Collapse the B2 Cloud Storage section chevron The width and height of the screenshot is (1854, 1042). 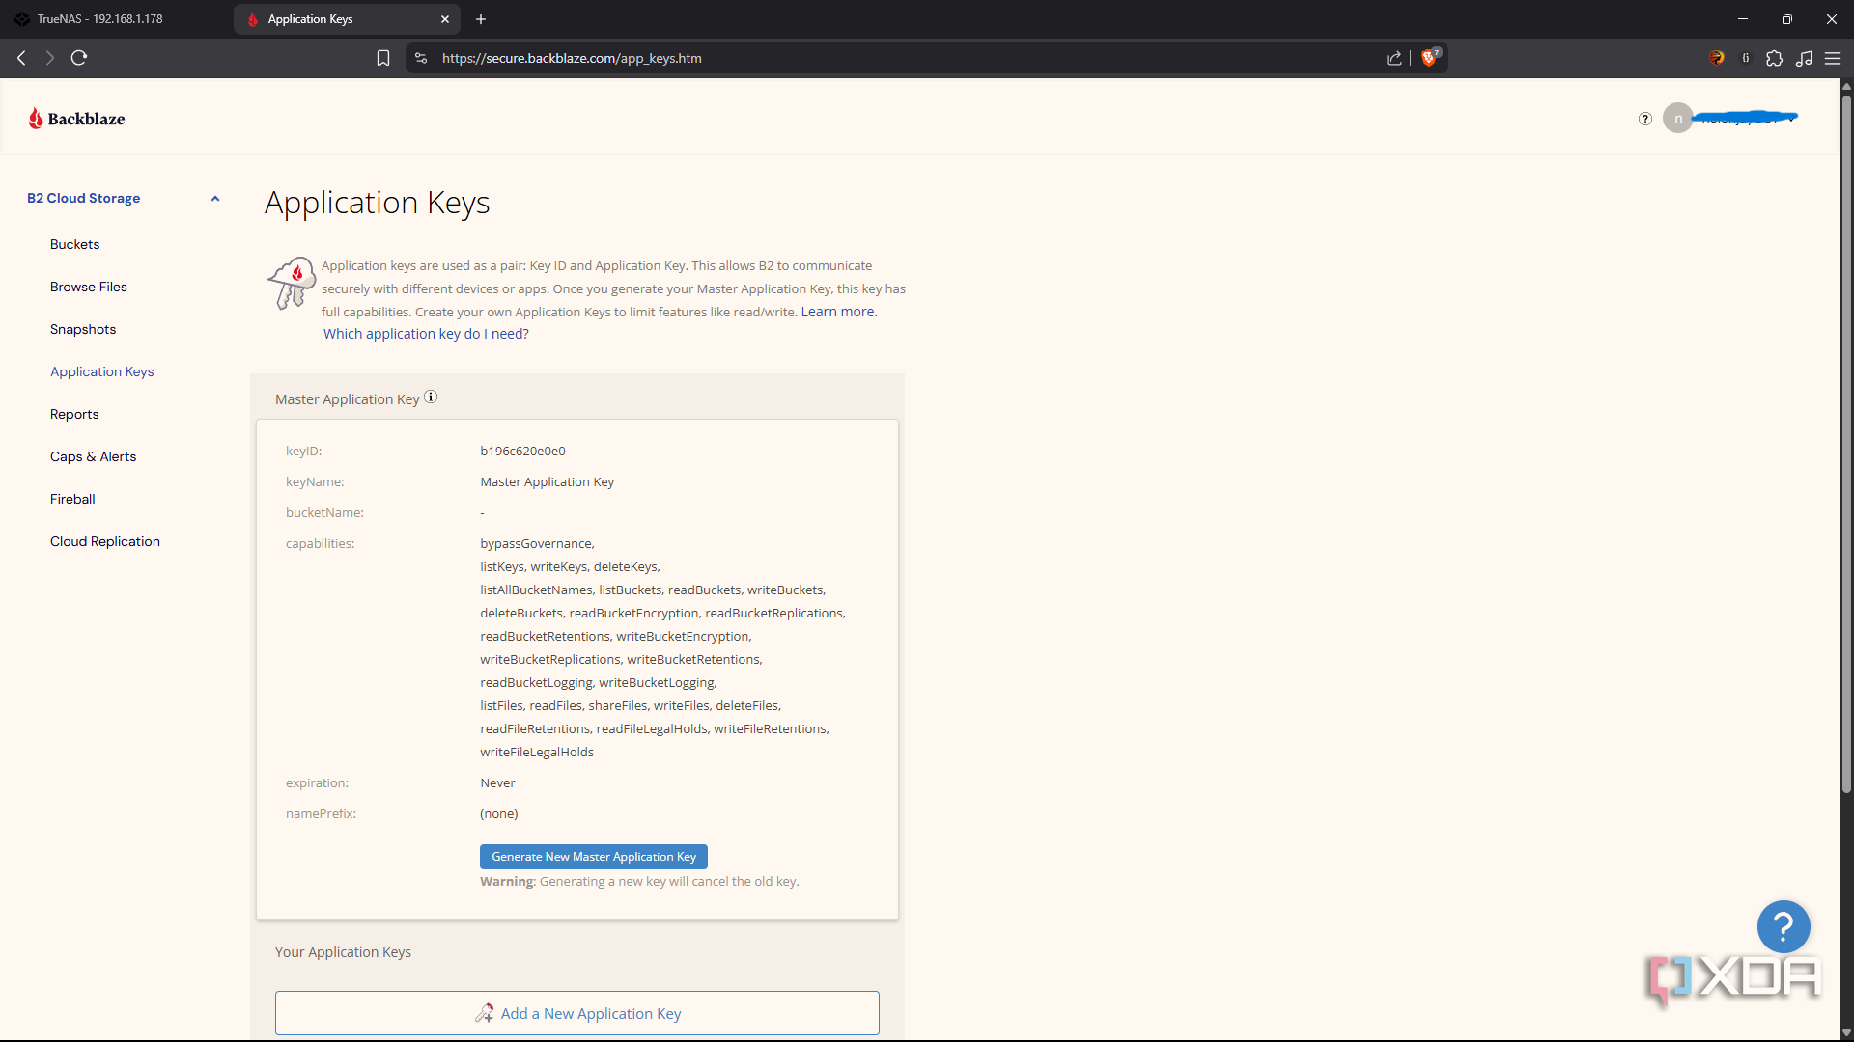(x=215, y=198)
